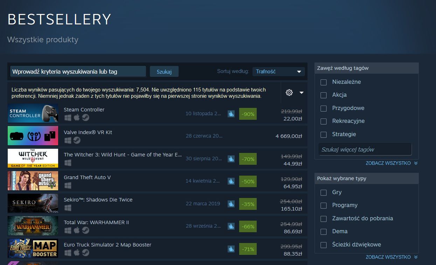Click the Steam icon under Steam Controller
The width and height of the screenshot is (436, 265).
pyautogui.click(x=85, y=118)
